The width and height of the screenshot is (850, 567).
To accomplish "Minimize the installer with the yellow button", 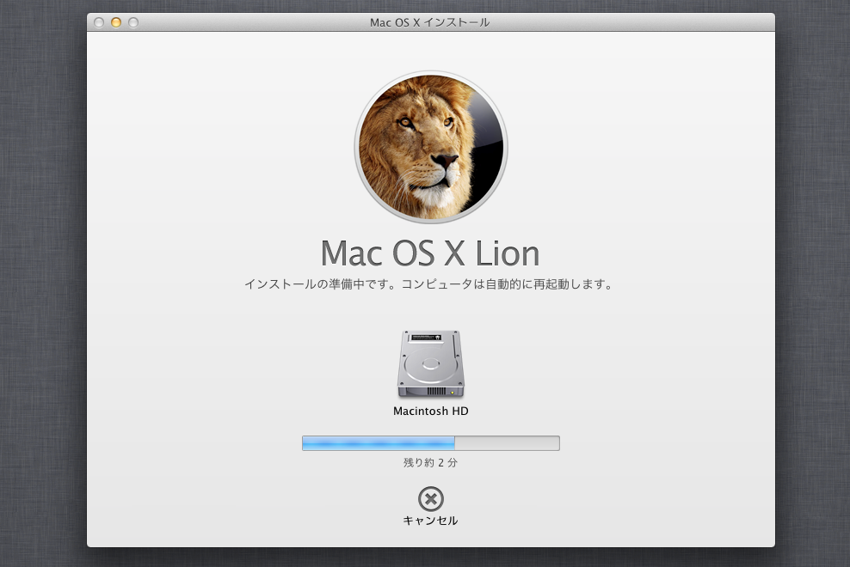I will (x=116, y=22).
